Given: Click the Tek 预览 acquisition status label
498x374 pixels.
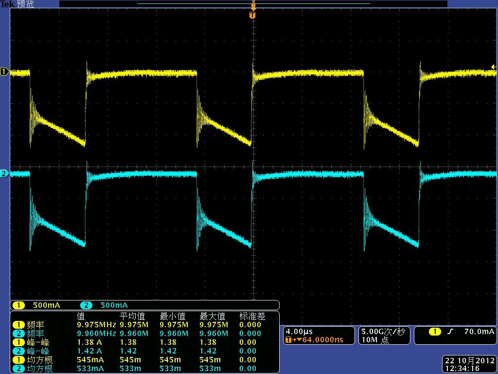Looking at the screenshot, I should click(x=17, y=4).
